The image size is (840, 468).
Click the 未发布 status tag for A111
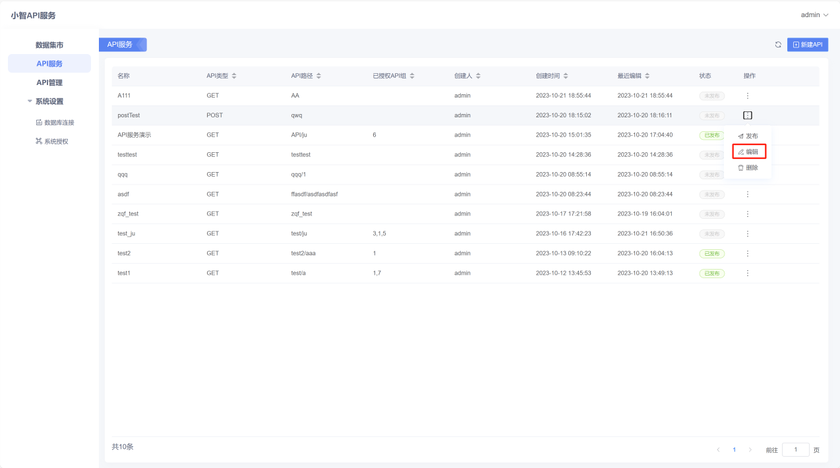point(711,96)
